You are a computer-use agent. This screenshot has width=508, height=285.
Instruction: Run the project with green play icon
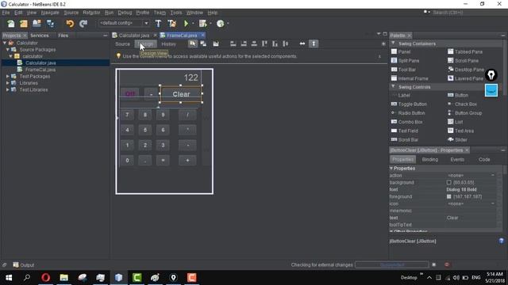click(x=186, y=24)
